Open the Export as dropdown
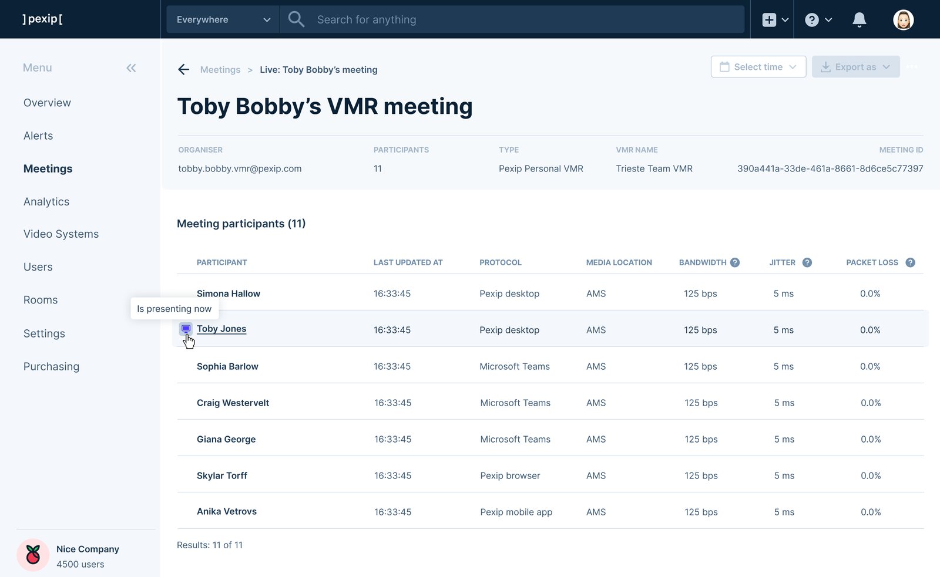This screenshot has width=940, height=577. pos(855,67)
